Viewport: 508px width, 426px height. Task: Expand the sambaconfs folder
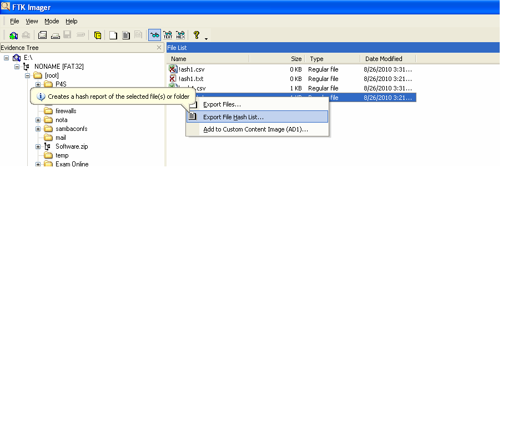click(38, 129)
